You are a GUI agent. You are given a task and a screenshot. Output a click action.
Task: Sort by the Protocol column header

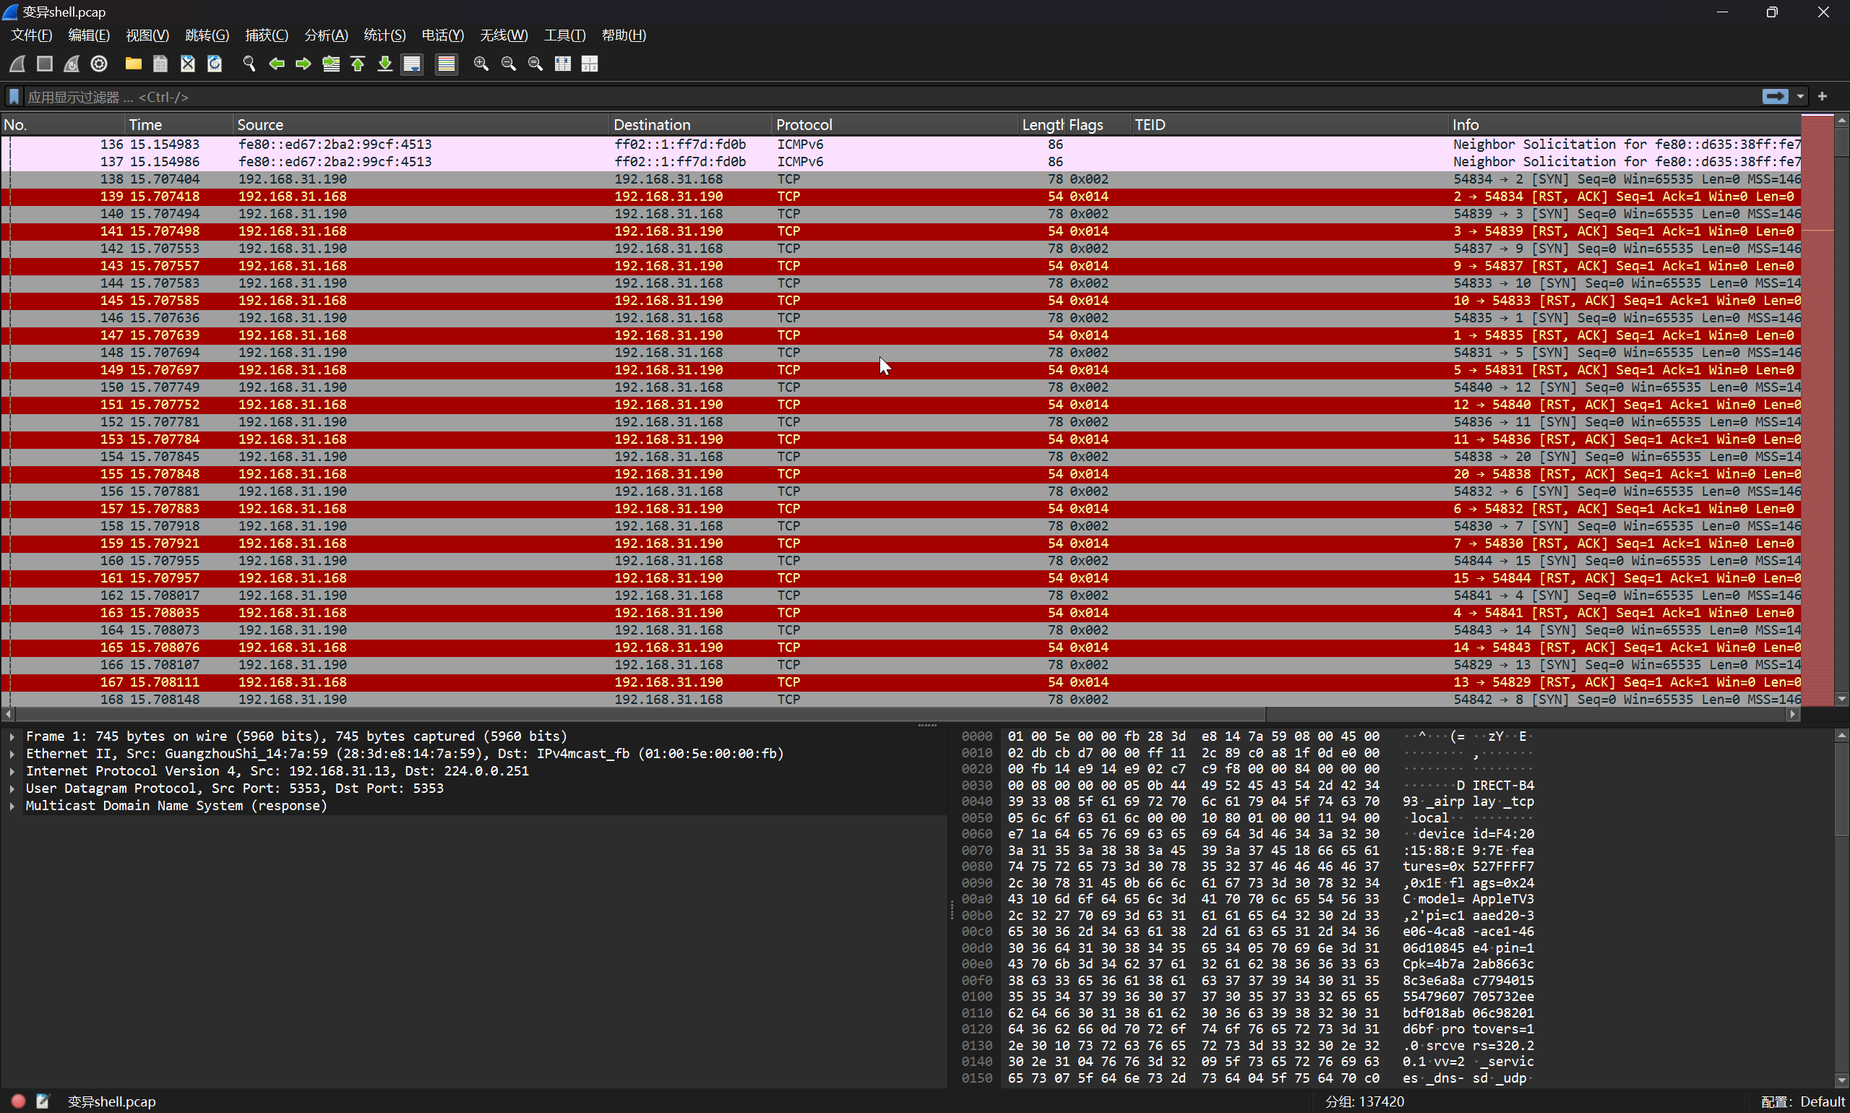895,124
